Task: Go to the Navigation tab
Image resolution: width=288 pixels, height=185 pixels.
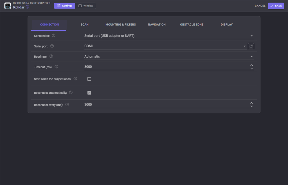Action: (157, 24)
